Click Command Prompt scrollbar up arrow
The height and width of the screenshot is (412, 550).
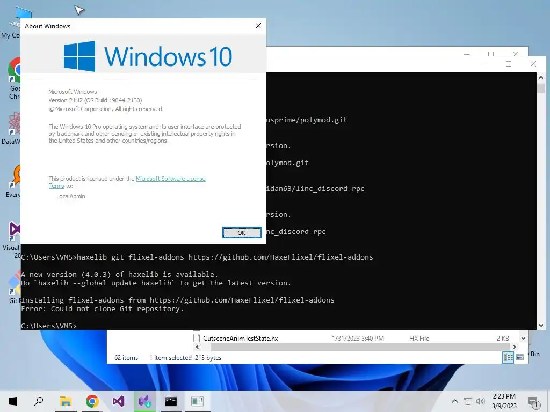coord(541,77)
